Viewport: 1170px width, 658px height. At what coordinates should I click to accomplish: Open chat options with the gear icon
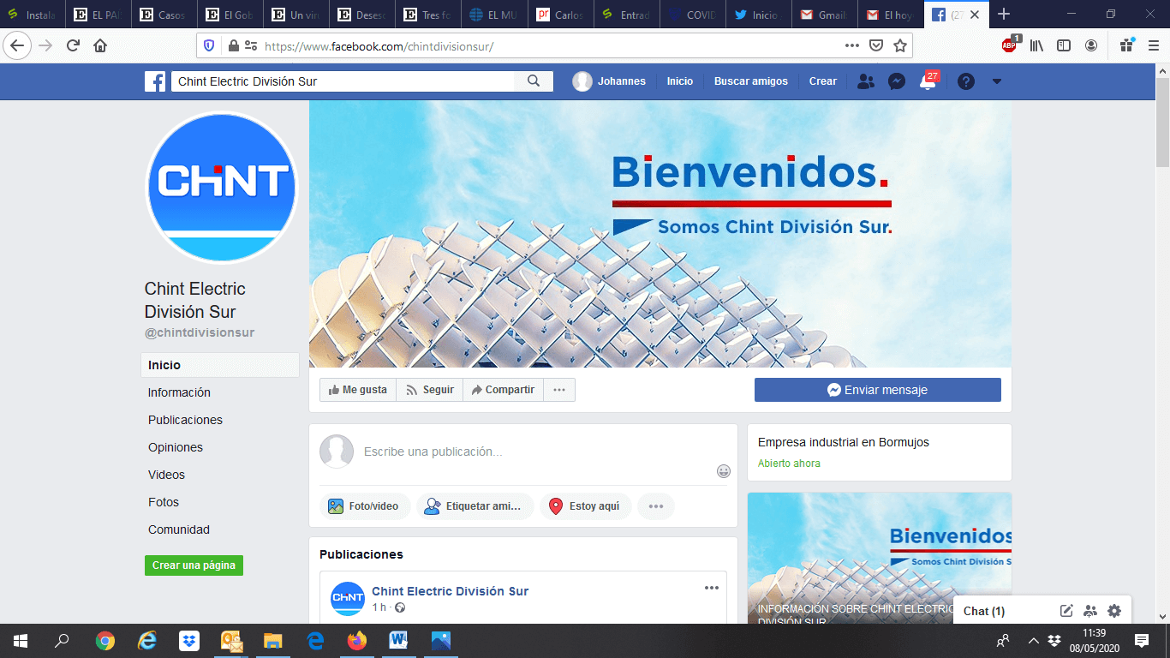pyautogui.click(x=1113, y=611)
